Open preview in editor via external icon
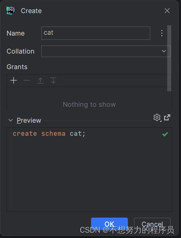 (167, 117)
